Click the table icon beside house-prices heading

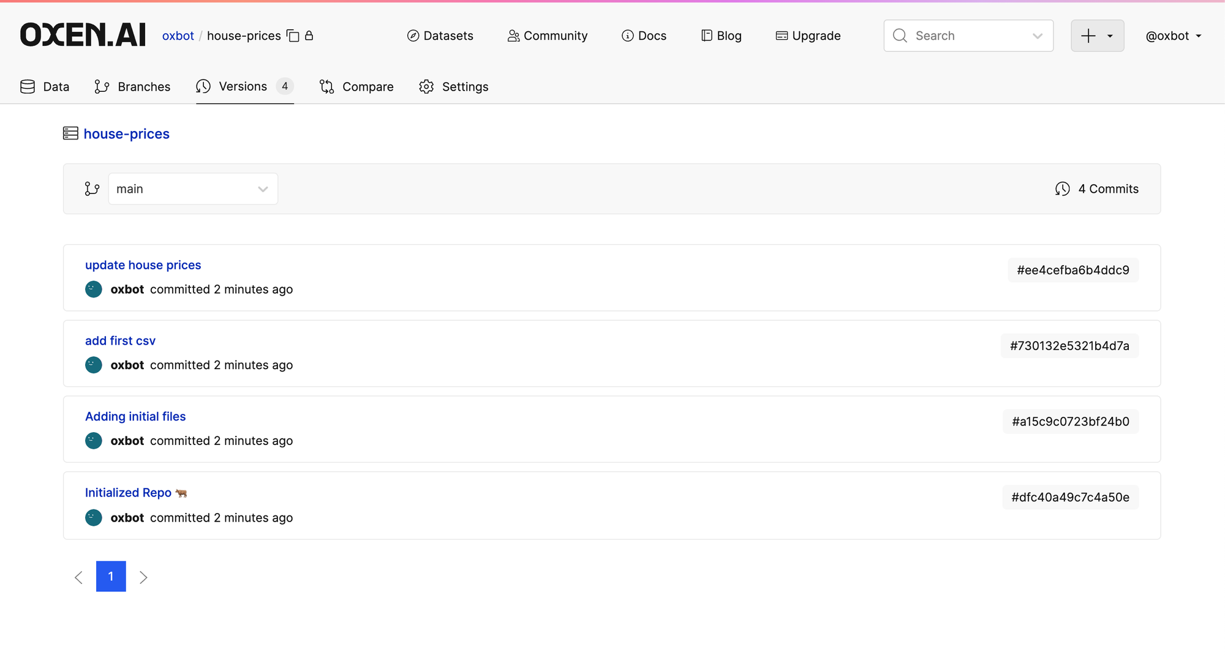tap(70, 133)
